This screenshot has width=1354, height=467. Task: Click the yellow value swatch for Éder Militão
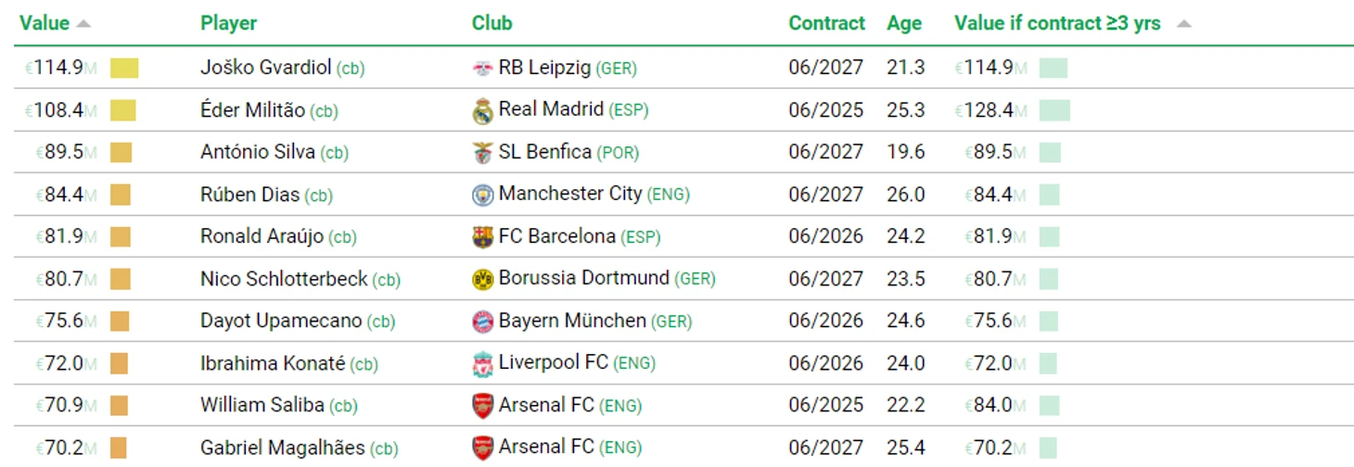(122, 110)
